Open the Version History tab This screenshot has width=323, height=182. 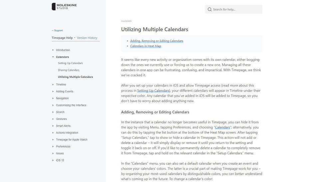tap(87, 38)
